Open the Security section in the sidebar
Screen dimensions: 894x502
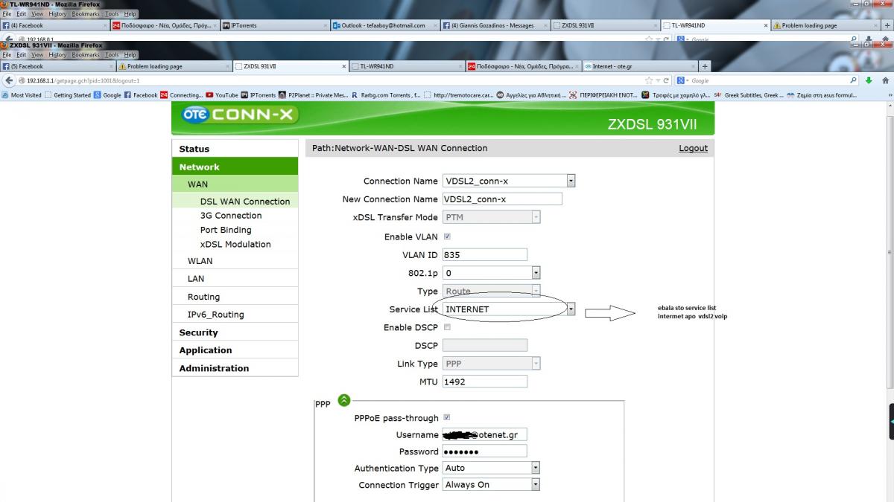[x=235, y=332]
